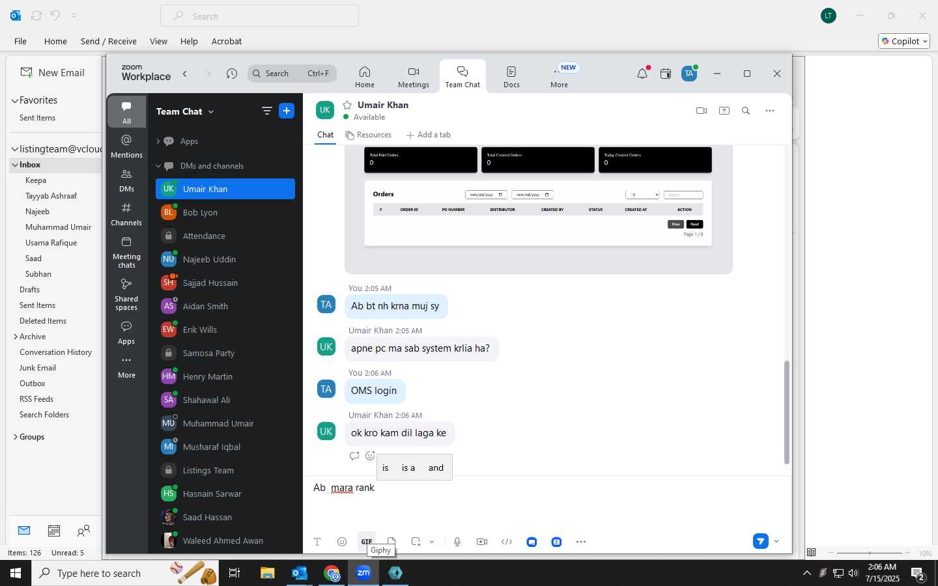
Task: Search within the Umair Khan chat
Action: [x=746, y=111]
